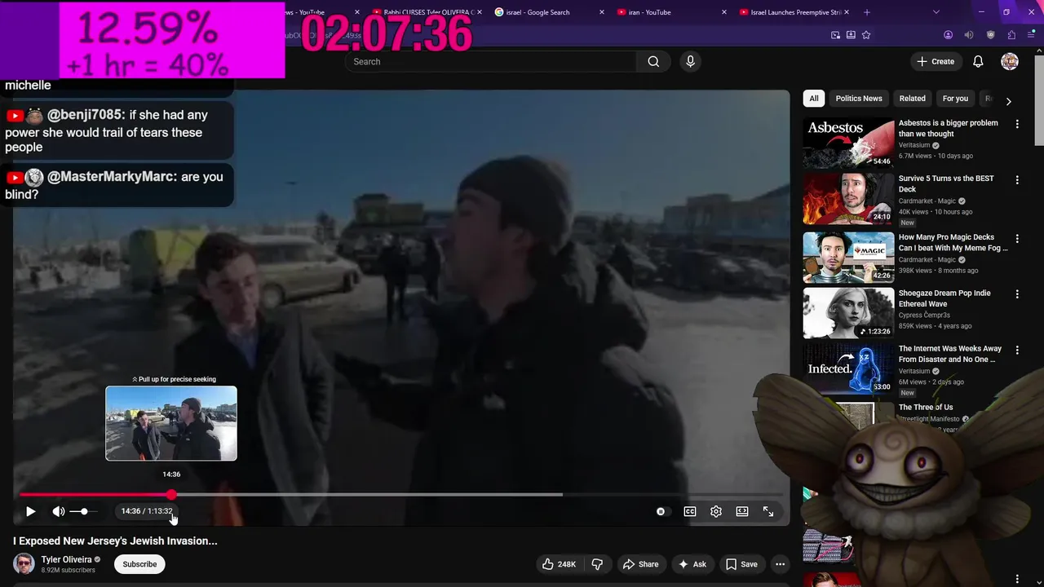Mute the video with the speaker icon
The image size is (1044, 587).
tap(59, 511)
